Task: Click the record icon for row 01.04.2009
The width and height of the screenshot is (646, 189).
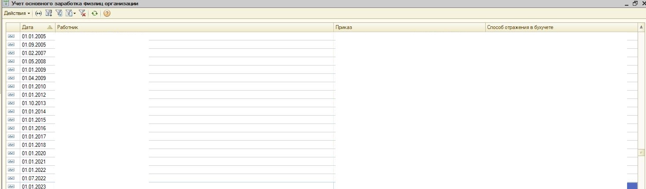Action: 11,78
